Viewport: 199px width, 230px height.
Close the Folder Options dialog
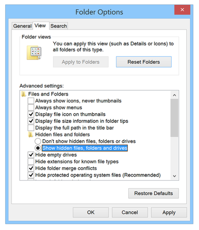pos(182,10)
